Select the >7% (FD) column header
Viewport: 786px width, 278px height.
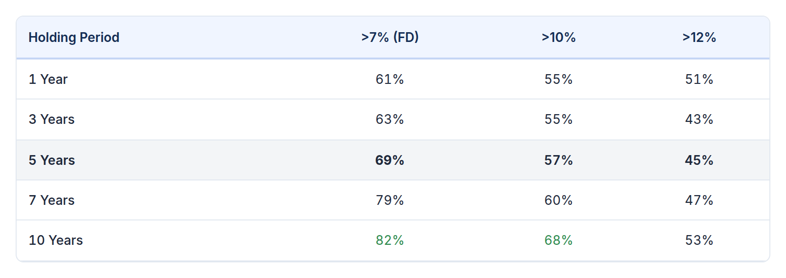390,38
